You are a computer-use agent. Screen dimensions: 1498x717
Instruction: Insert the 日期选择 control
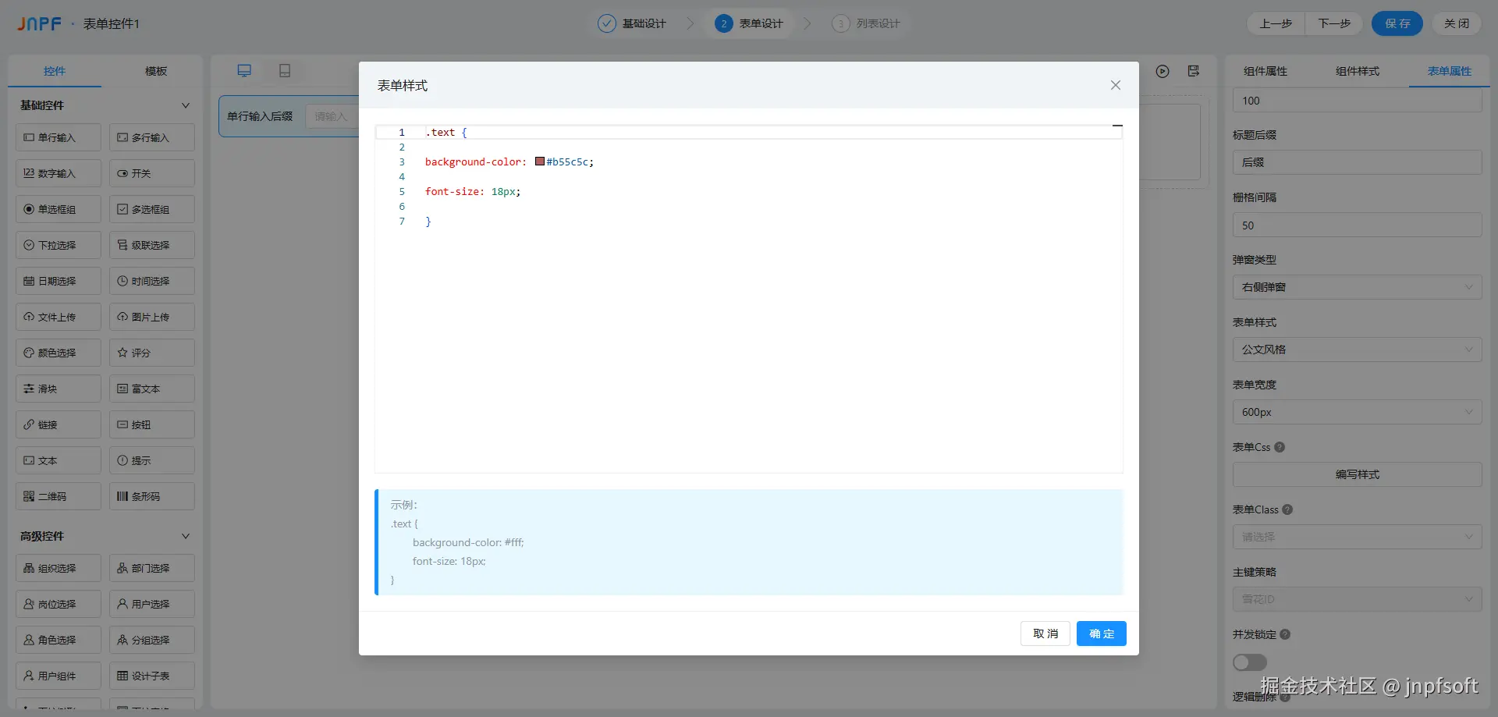(59, 281)
